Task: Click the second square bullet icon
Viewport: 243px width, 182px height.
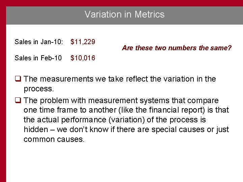Action: pos(18,100)
